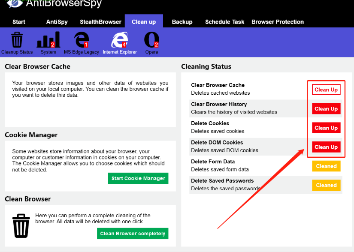Open the AntiSpy tab
This screenshot has height=252, width=354.
point(57,22)
